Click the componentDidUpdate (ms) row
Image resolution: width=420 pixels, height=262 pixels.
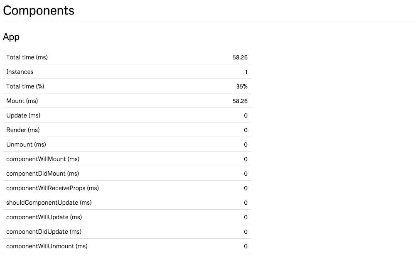tap(127, 232)
